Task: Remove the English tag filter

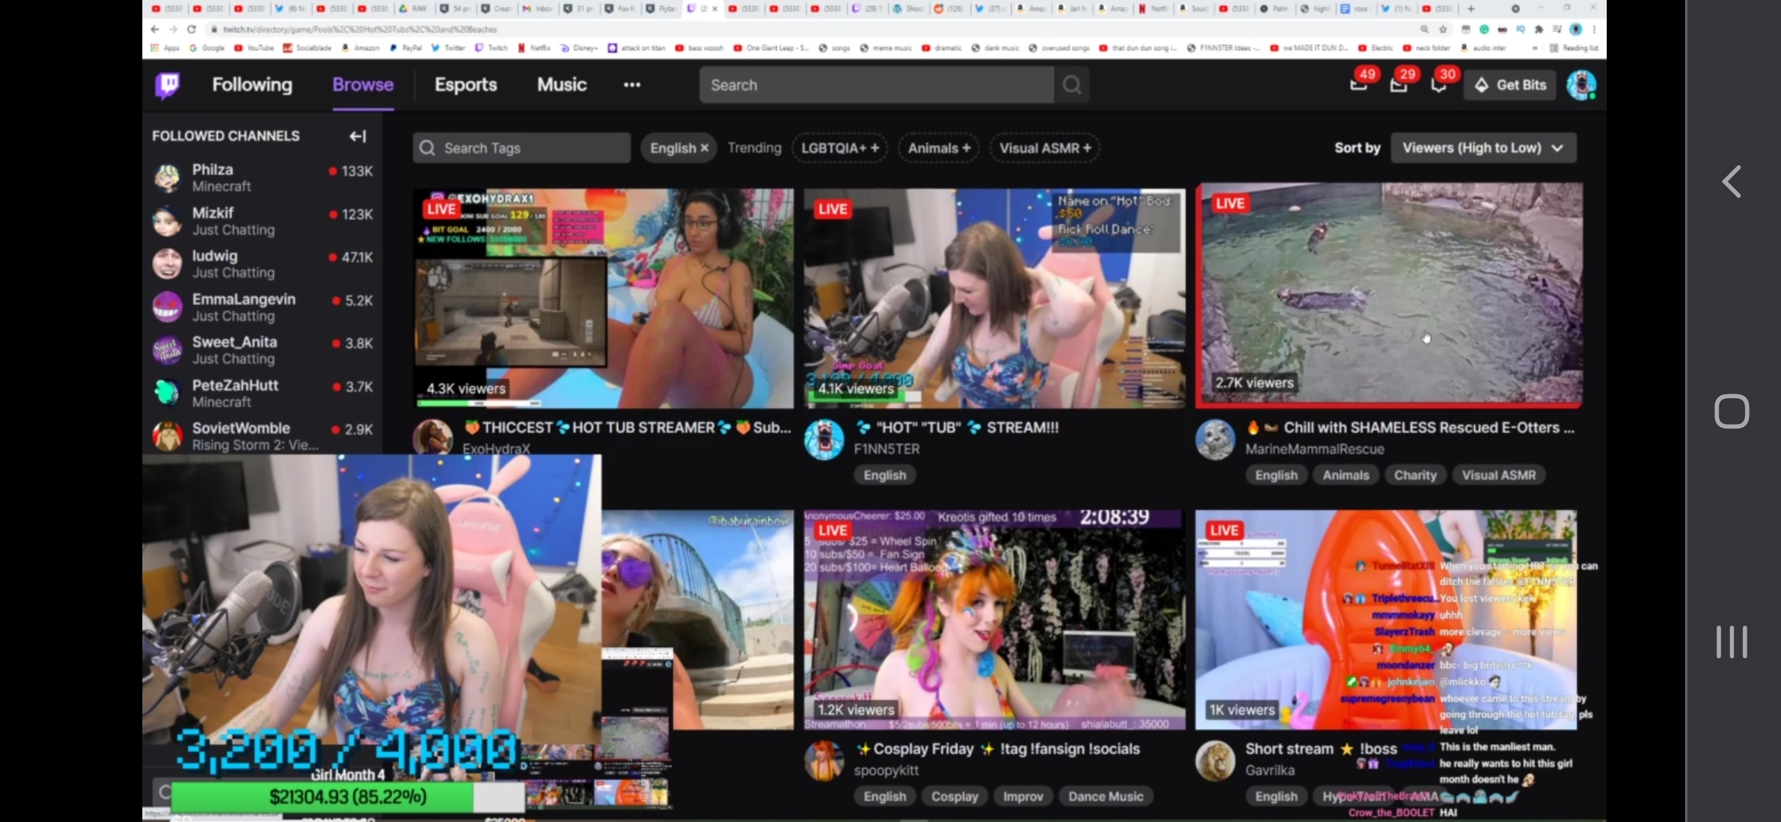Action: coord(704,148)
